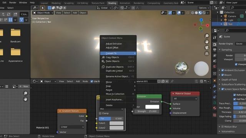Click New image button

24,86
